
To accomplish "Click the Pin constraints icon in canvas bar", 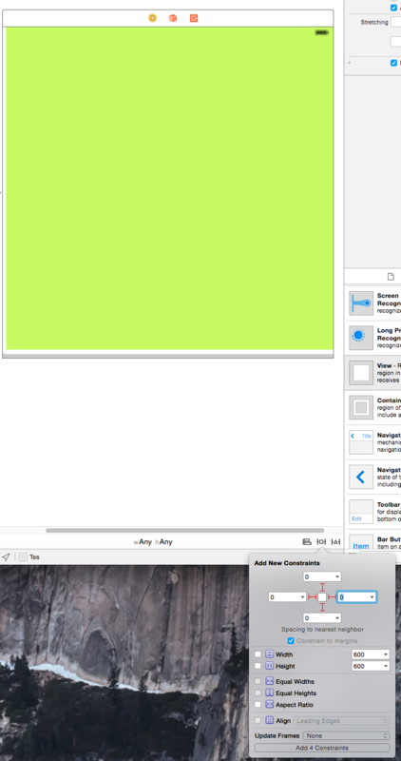I will point(321,541).
